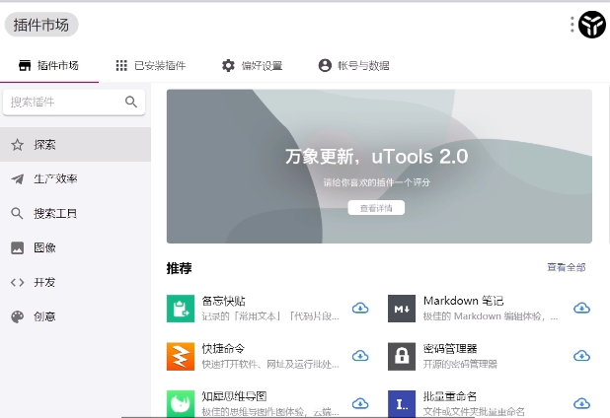
Task: Open the 知犀思维导图 plugin title
Action: tap(234, 396)
